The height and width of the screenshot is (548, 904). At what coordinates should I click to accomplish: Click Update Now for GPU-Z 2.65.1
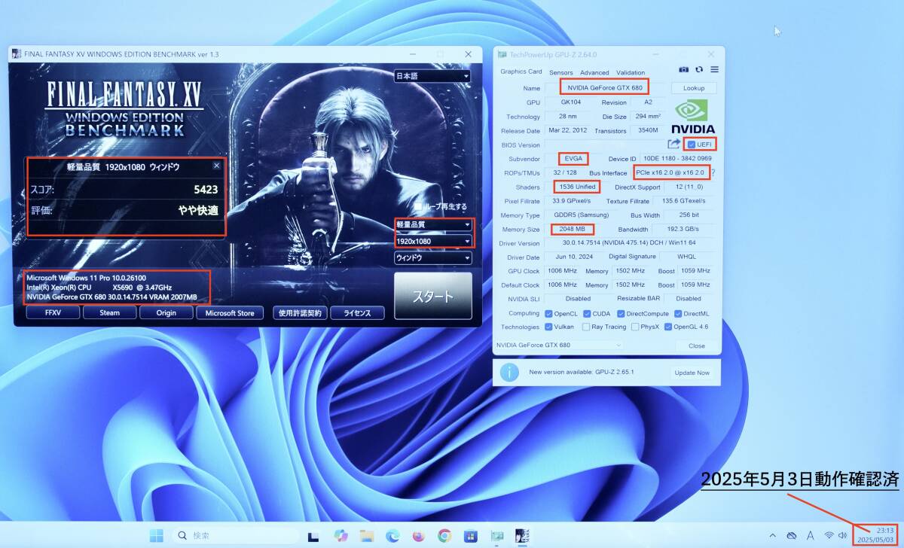tap(692, 373)
